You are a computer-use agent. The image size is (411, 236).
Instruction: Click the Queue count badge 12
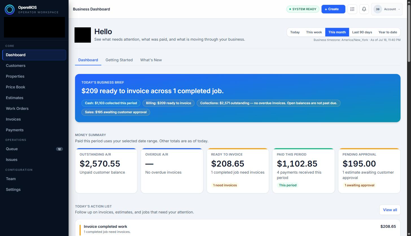[59, 149]
